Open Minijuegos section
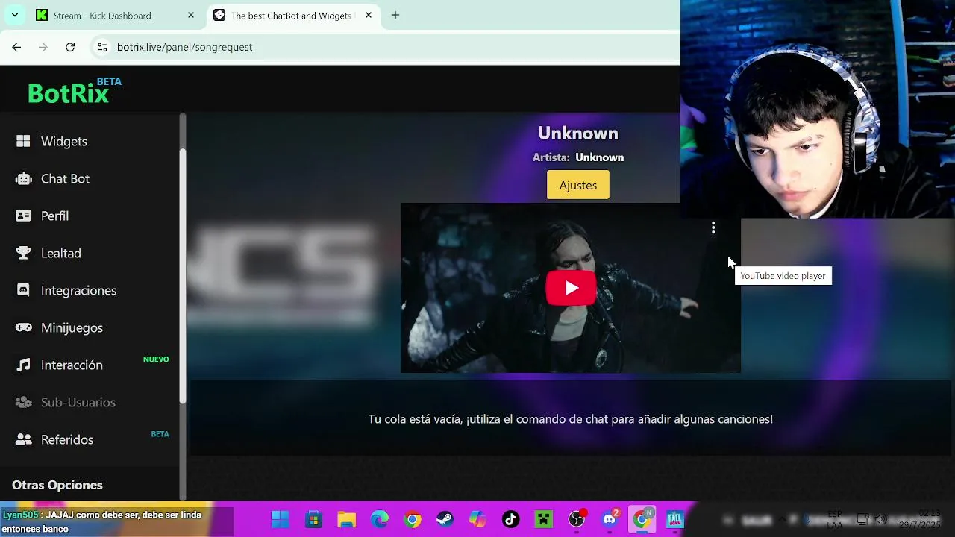This screenshot has width=955, height=537. (x=72, y=327)
